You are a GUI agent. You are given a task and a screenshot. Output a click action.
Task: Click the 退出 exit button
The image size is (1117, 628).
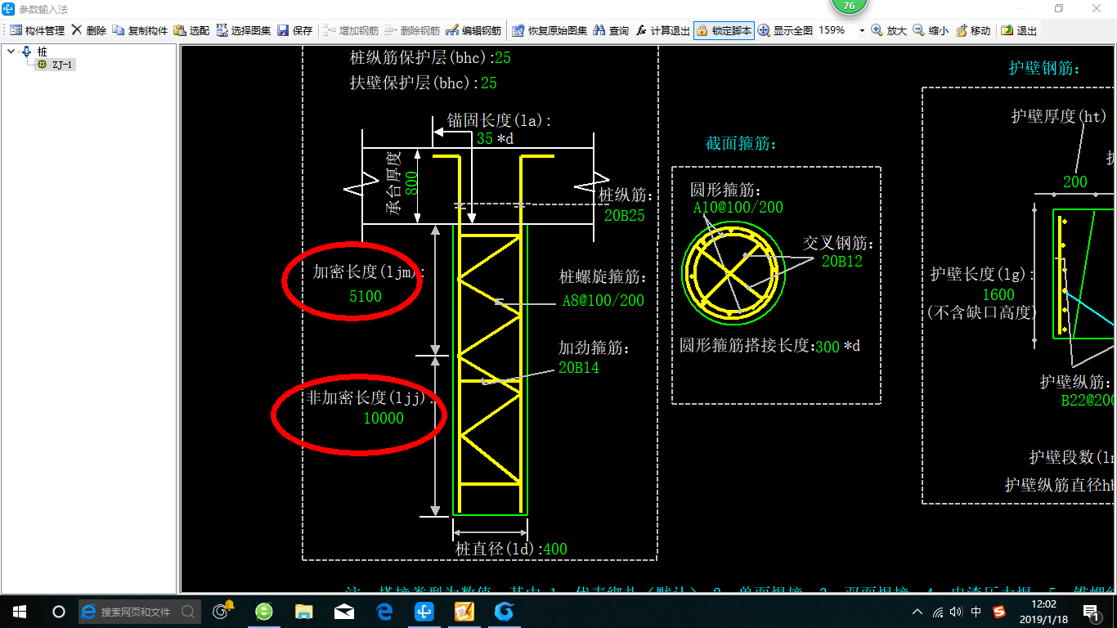1019,30
